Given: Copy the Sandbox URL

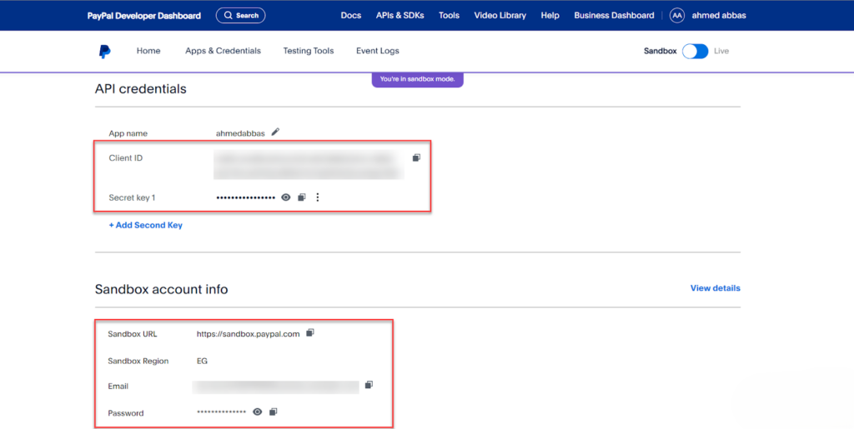Looking at the screenshot, I should (x=310, y=332).
